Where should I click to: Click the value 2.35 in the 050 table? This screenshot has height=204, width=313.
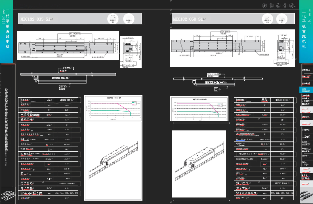(x=282, y=188)
